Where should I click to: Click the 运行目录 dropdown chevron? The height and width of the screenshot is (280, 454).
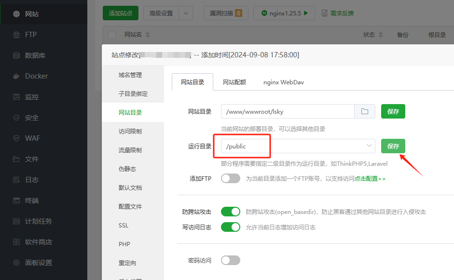click(369, 146)
